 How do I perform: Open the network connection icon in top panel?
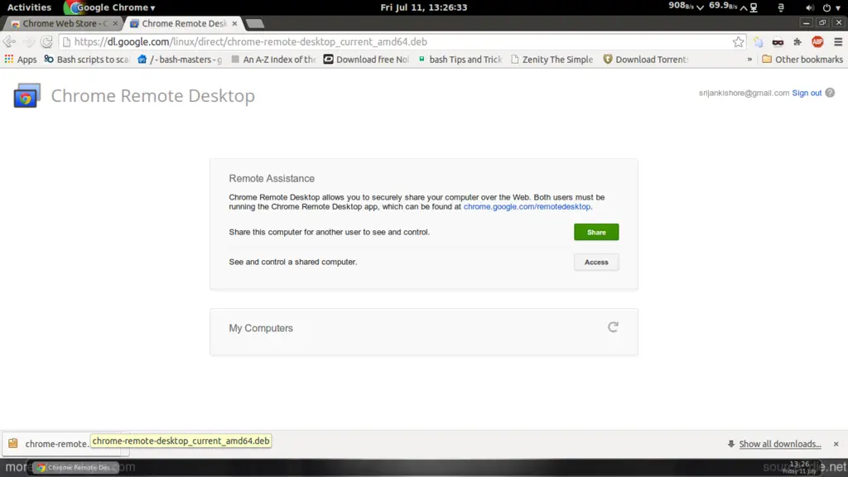(754, 7)
